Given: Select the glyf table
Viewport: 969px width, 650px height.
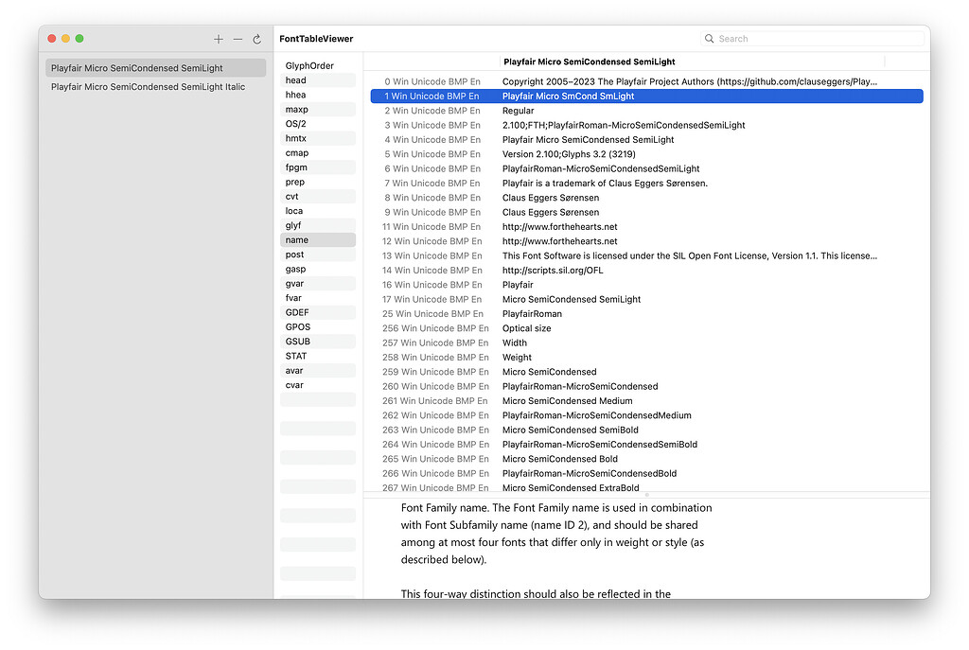Looking at the screenshot, I should point(294,225).
